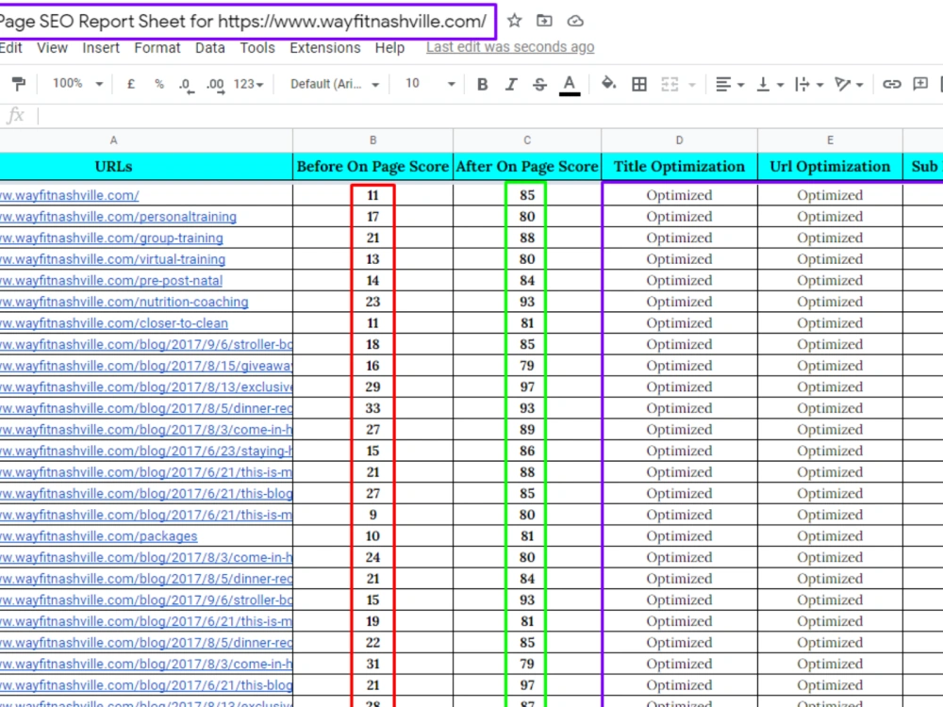Image resolution: width=943 pixels, height=707 pixels.
Task: Apply strikethrough formatting
Action: click(539, 84)
